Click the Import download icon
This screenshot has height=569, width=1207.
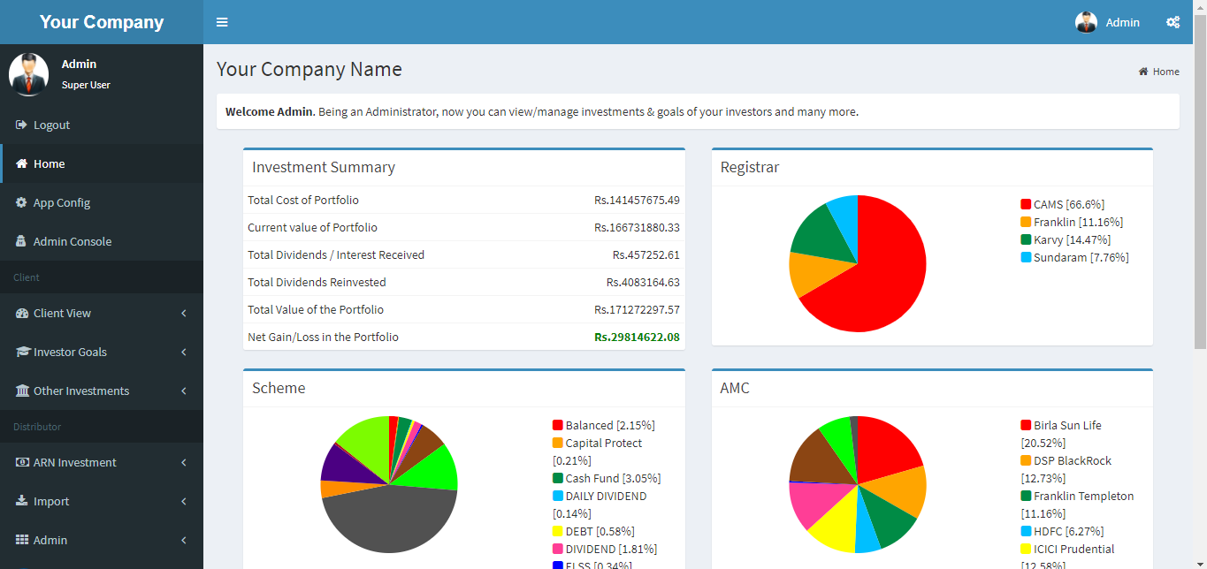point(21,502)
